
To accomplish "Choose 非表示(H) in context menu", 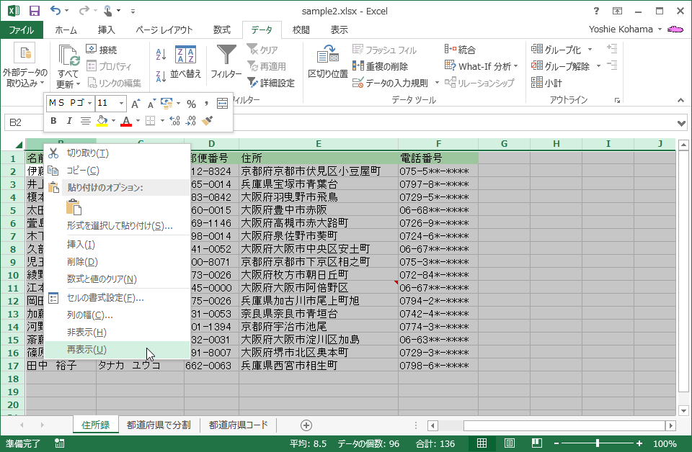I will point(117,333).
